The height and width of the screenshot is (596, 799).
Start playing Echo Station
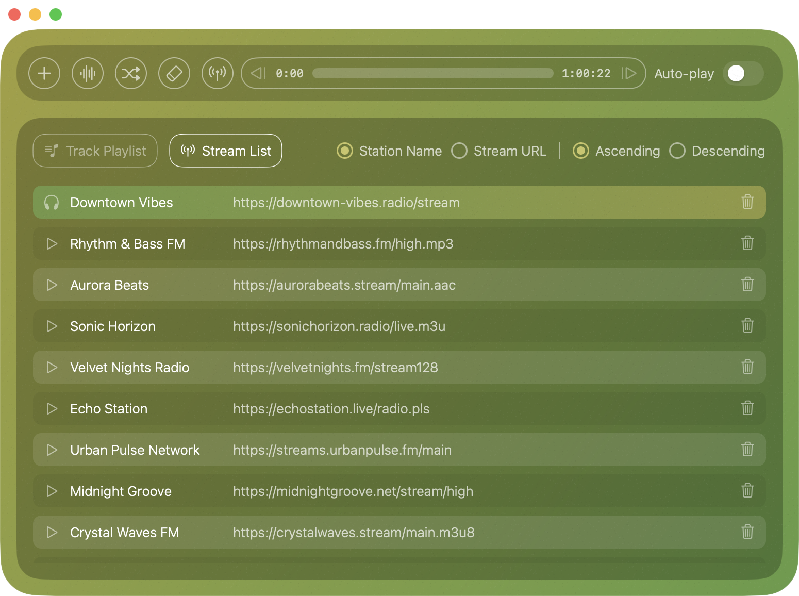tap(52, 409)
